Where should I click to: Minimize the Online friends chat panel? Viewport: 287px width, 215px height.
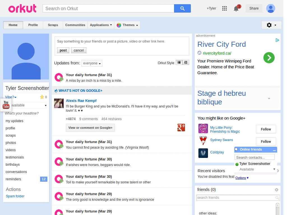(274, 150)
